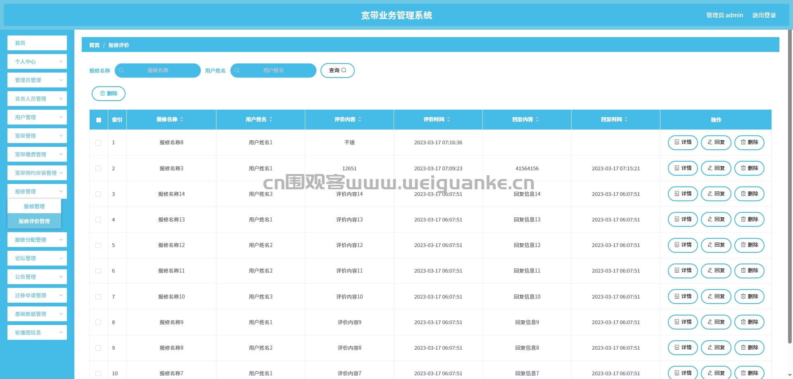Open 详情 for row 报修名称14
This screenshot has height=379, width=793.
683,194
